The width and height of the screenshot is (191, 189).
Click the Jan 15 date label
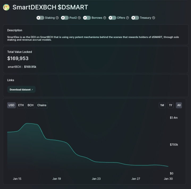pyautogui.click(x=17, y=179)
